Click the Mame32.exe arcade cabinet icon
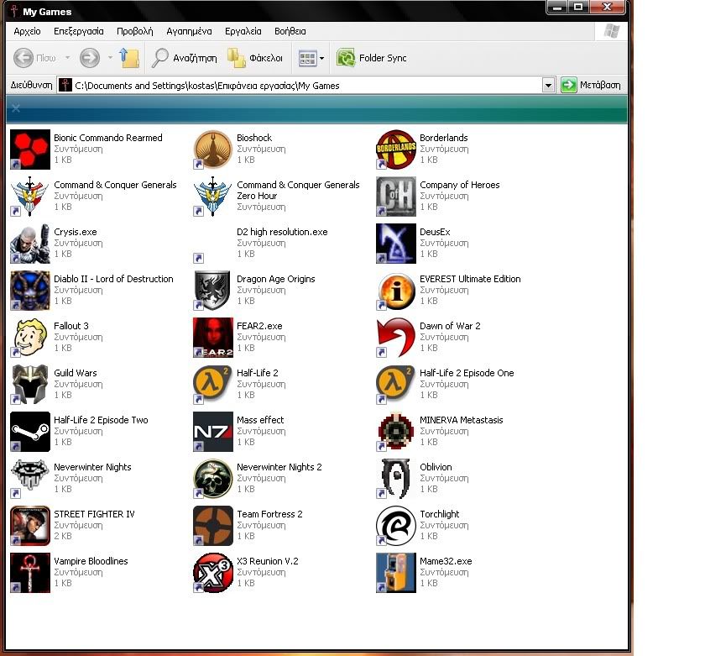 [396, 573]
